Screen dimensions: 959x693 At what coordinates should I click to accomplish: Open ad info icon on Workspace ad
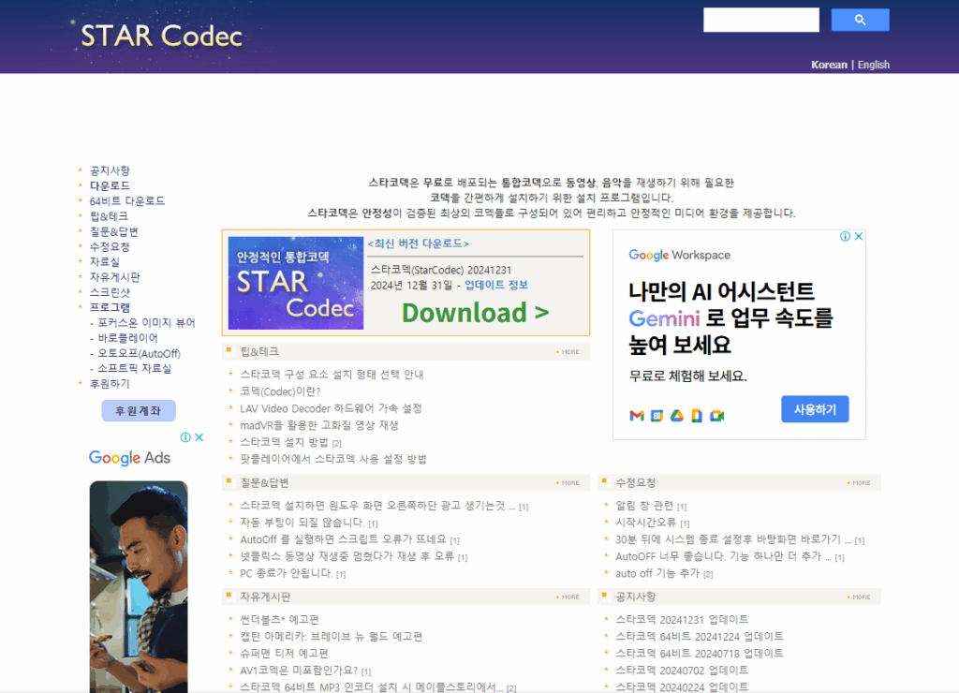click(x=845, y=236)
